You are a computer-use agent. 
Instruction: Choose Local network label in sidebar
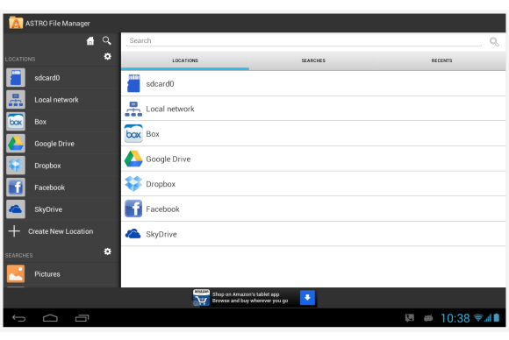click(x=56, y=100)
